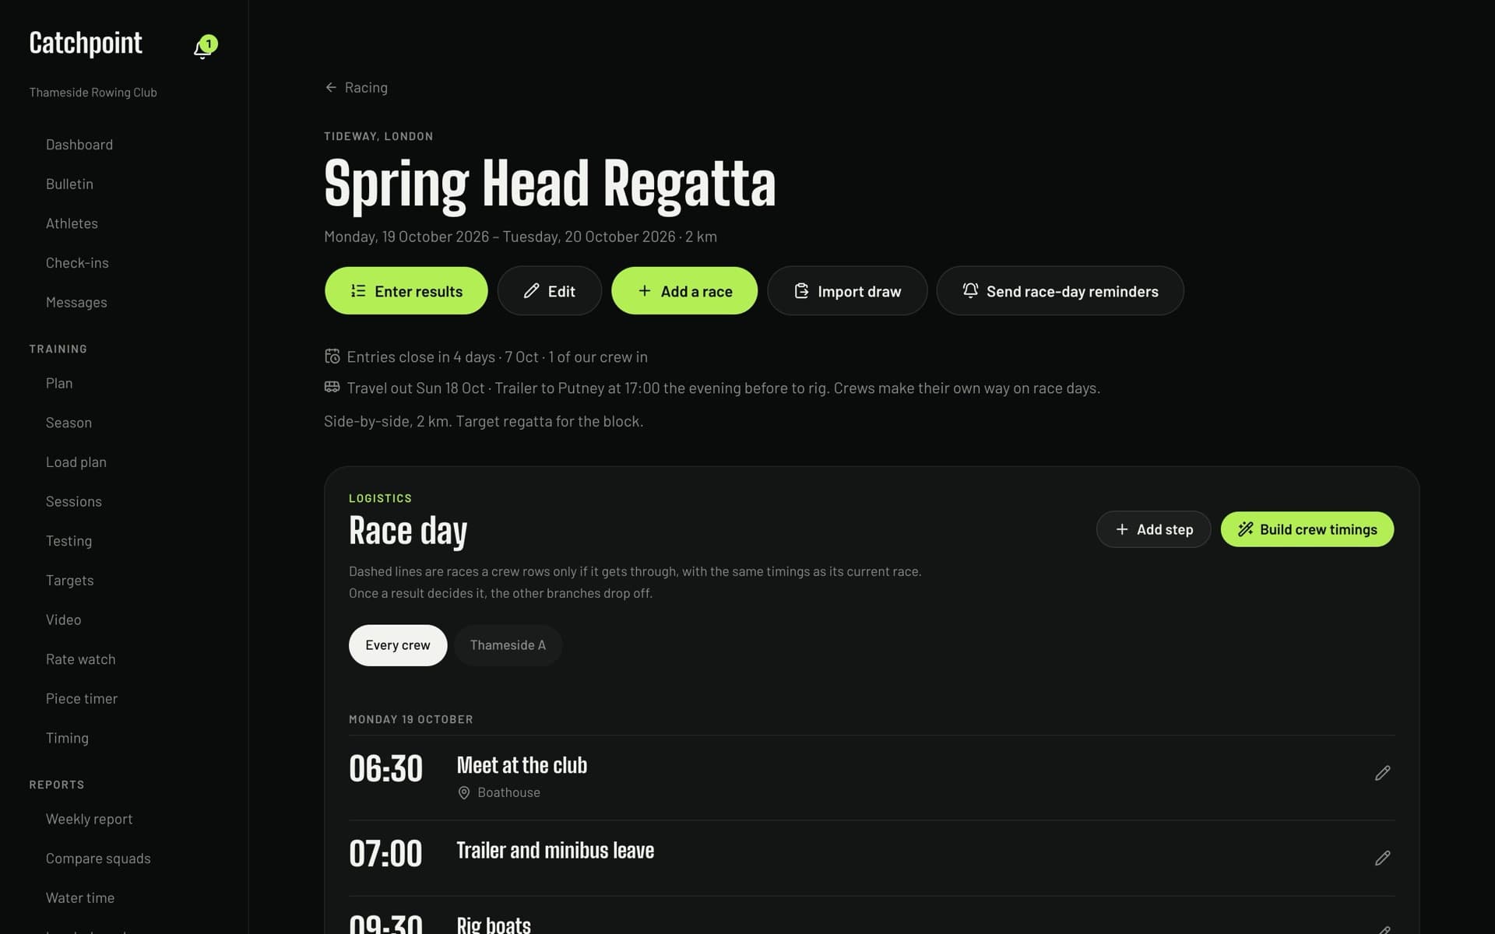Viewport: 1495px width, 934px height.
Task: Go back to Racing
Action: pos(356,87)
